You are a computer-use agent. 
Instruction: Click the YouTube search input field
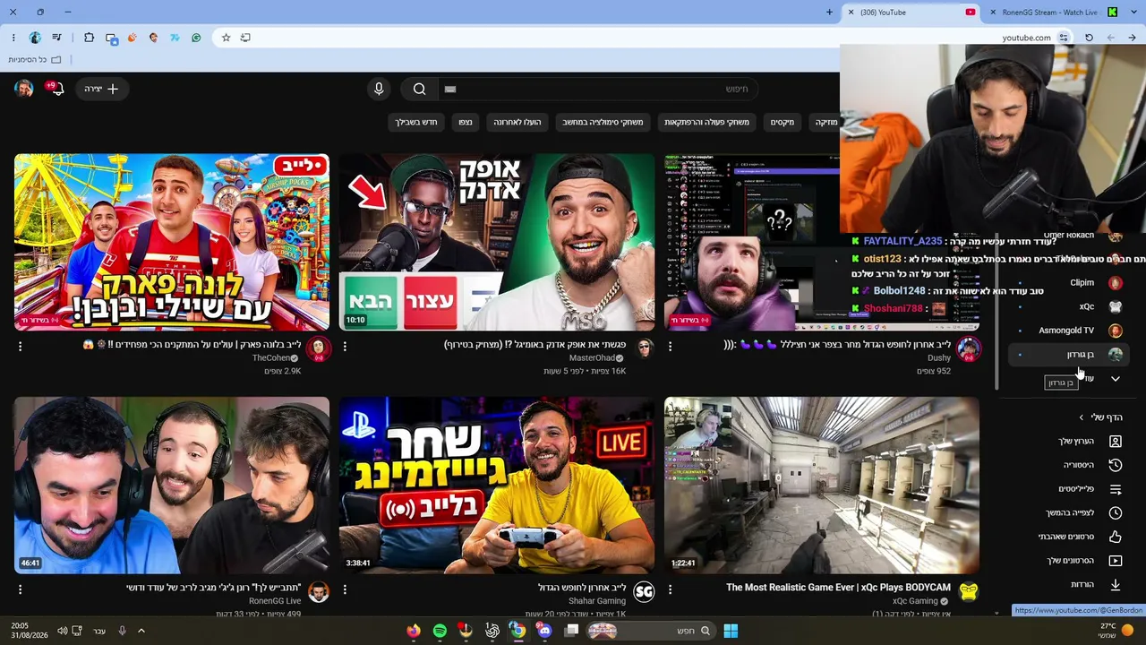pyautogui.click(x=600, y=89)
